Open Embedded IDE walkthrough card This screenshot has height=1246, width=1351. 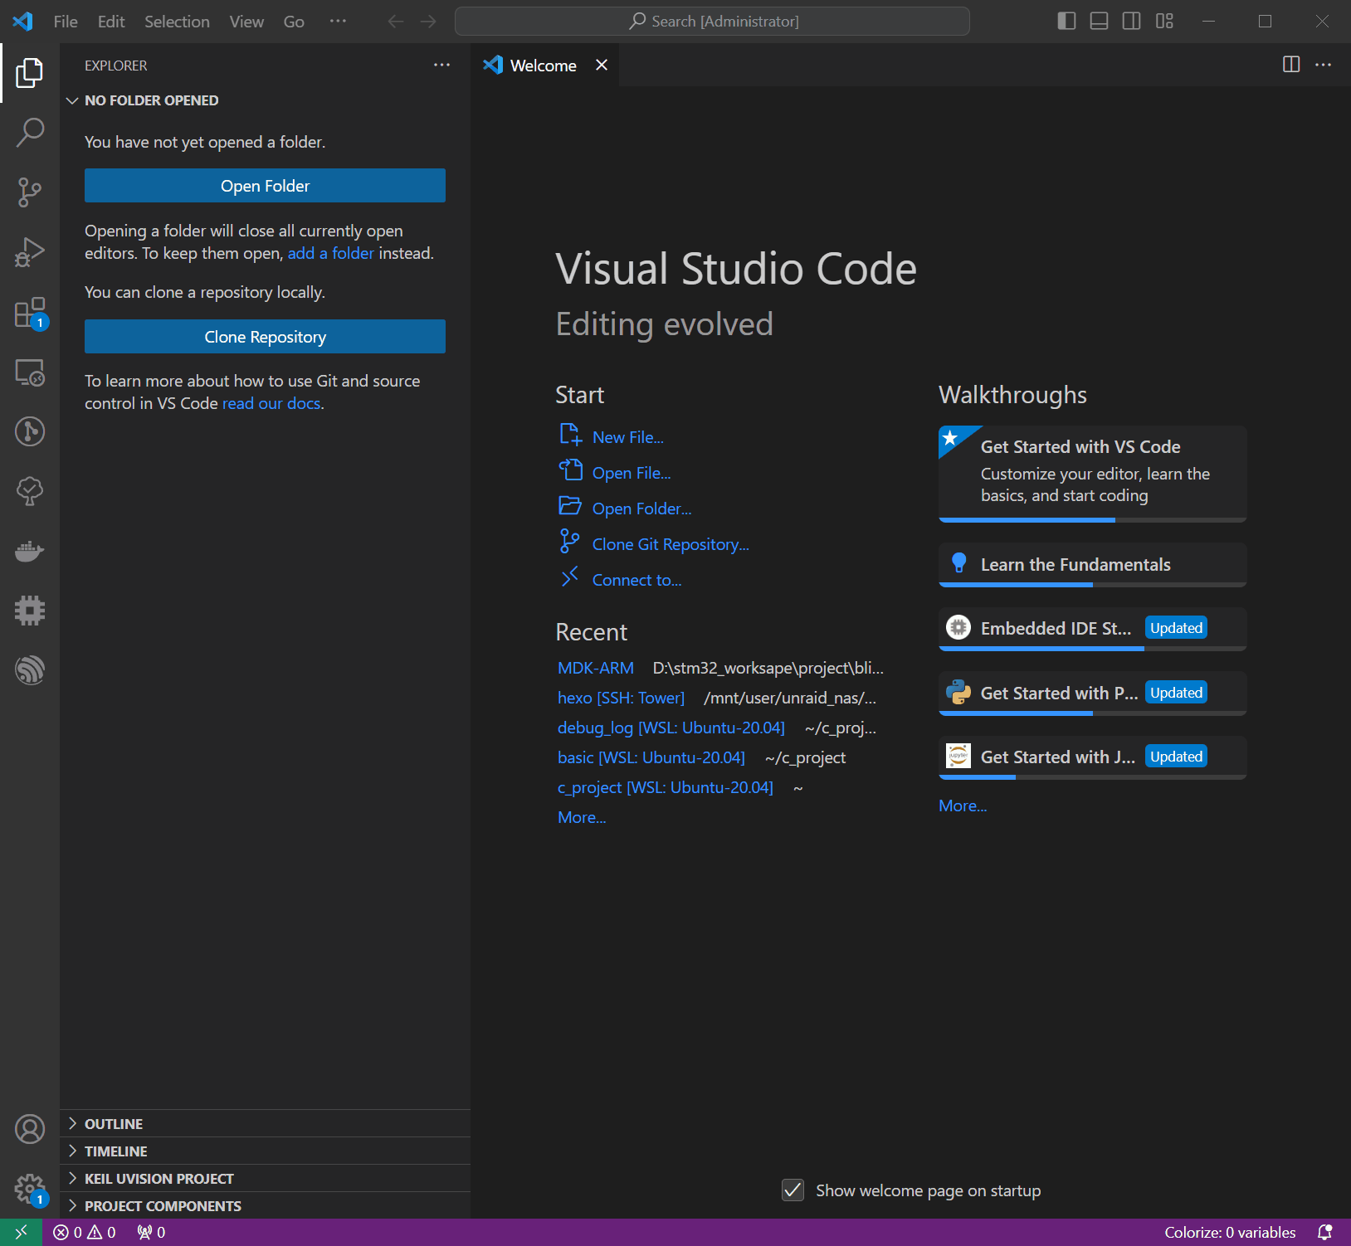[1092, 629]
